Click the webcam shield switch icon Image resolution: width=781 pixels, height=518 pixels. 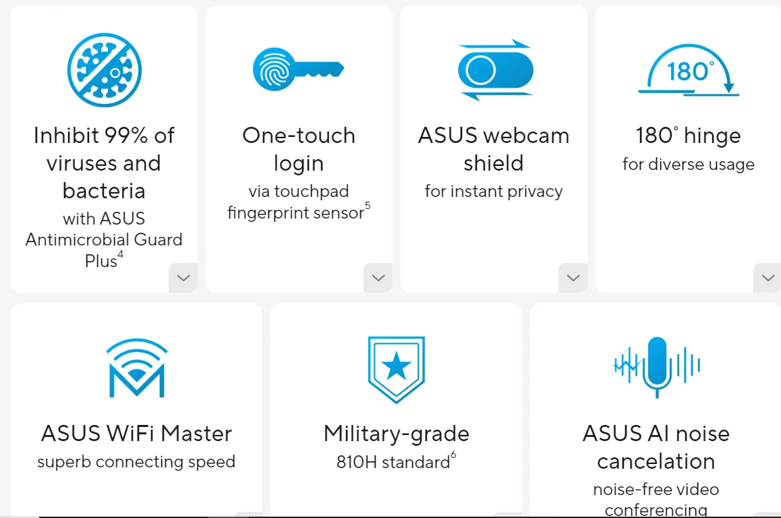click(x=494, y=70)
